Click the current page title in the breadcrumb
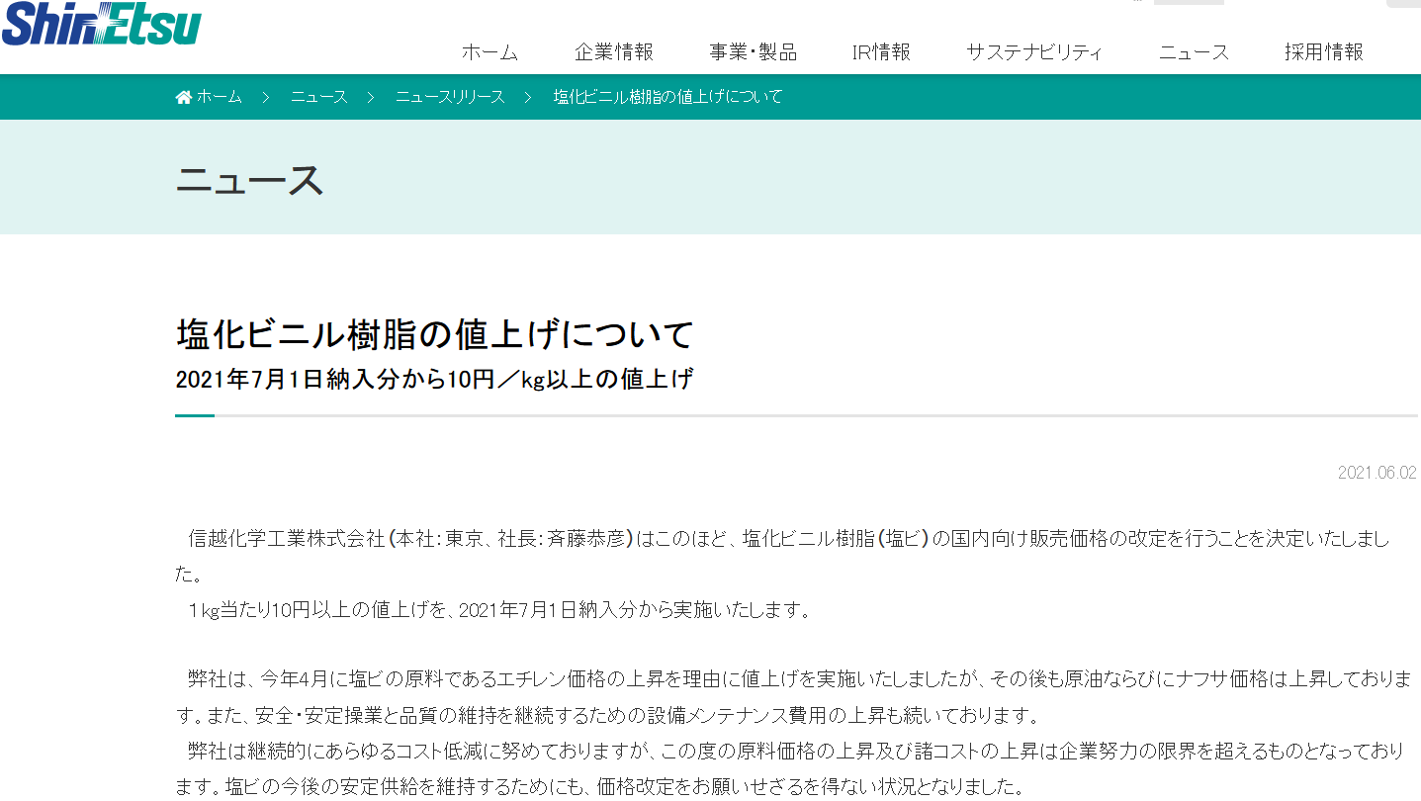 click(667, 97)
